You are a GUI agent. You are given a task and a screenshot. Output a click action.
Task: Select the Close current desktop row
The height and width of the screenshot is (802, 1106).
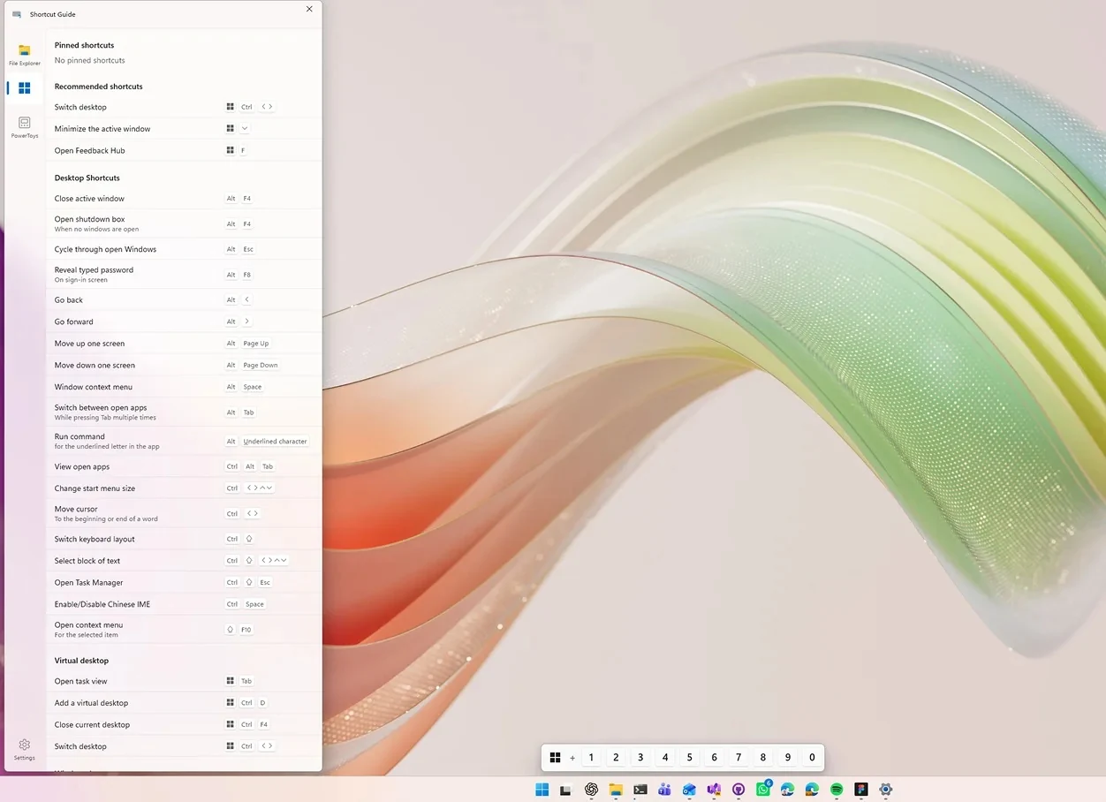point(184,725)
